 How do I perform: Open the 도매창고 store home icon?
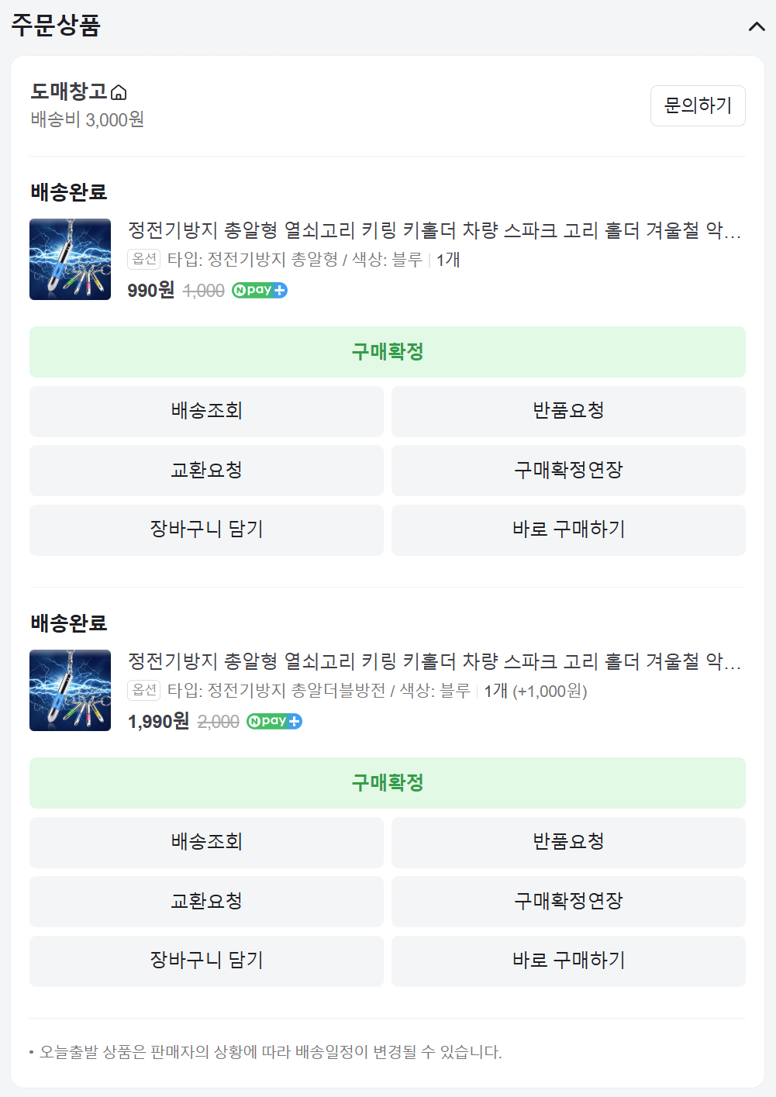[x=119, y=93]
